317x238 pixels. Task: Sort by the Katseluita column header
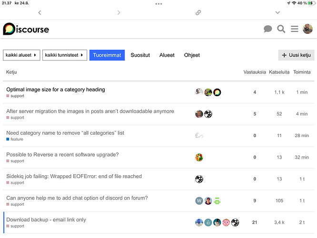pos(279,72)
